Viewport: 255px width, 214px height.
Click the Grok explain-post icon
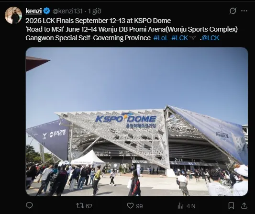(233, 11)
